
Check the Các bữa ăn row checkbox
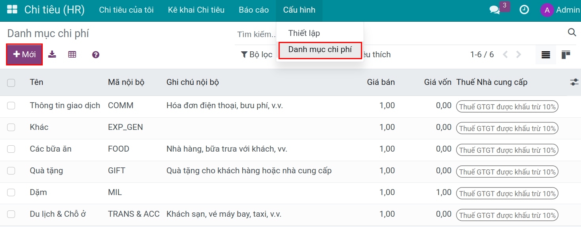[11, 149]
